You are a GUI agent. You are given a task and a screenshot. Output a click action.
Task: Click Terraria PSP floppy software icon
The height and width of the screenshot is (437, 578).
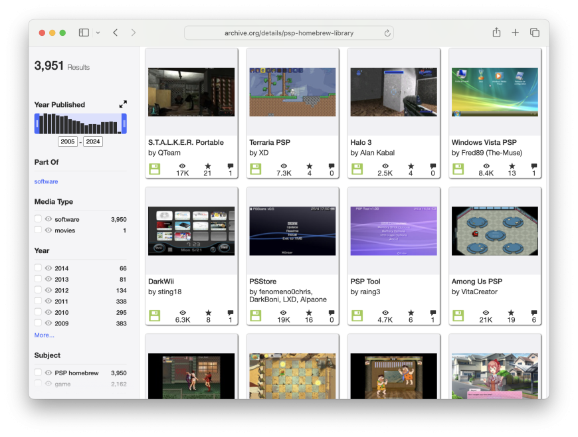[x=256, y=169]
